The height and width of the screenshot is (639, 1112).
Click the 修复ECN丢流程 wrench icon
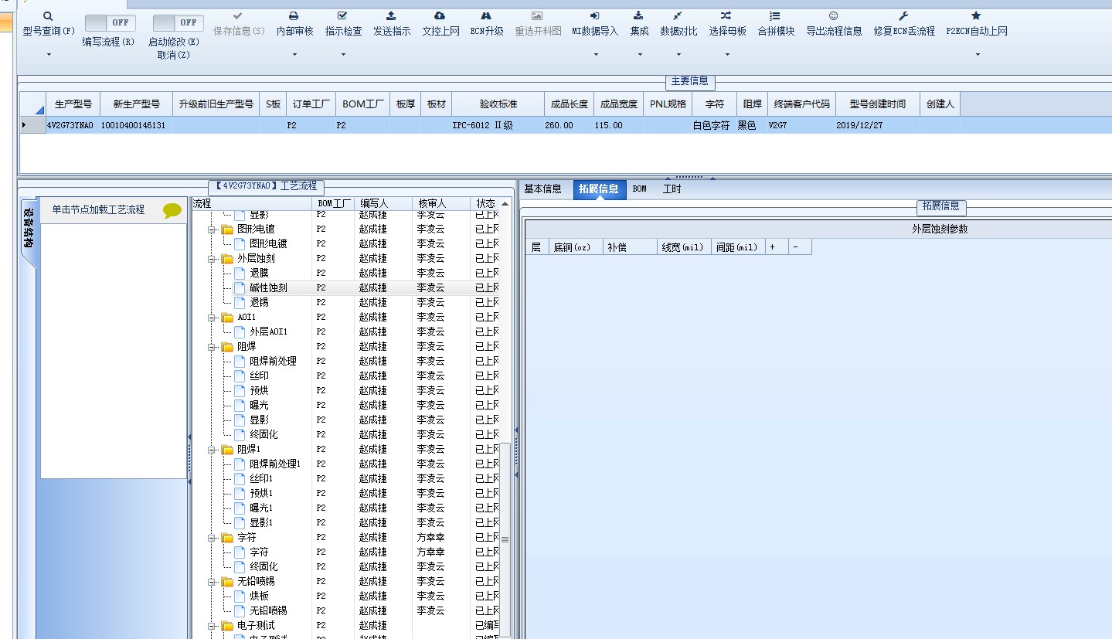(x=903, y=15)
